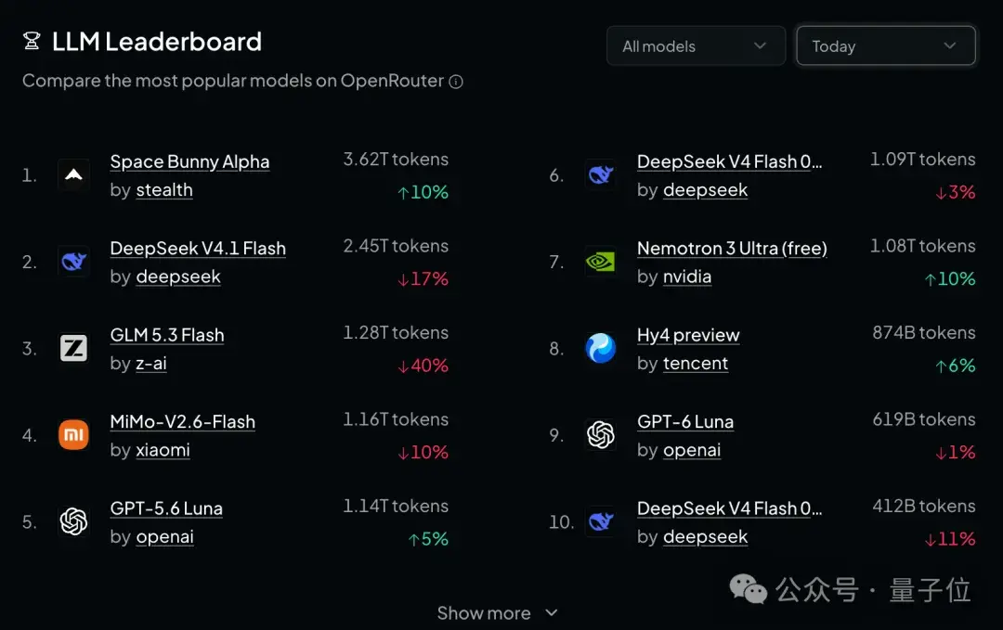Screen dimensions: 1003x630
Task: Click the Nvidia logo for Nemotron 3 Ultra
Action: 601,262
